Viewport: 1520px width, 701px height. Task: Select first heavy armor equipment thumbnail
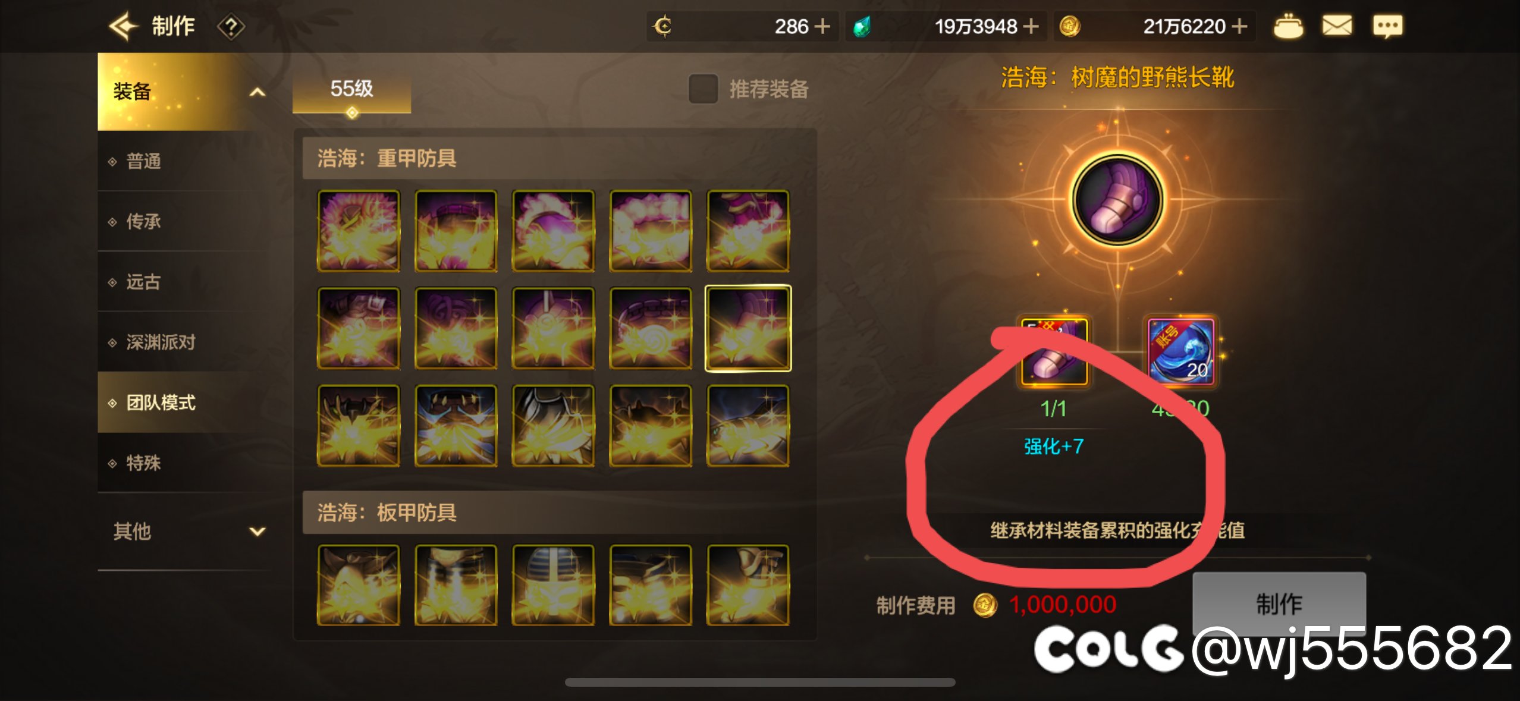(359, 231)
